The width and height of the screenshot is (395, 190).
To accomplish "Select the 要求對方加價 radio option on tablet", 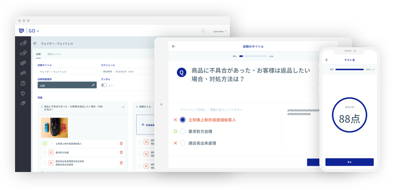I will click(183, 131).
